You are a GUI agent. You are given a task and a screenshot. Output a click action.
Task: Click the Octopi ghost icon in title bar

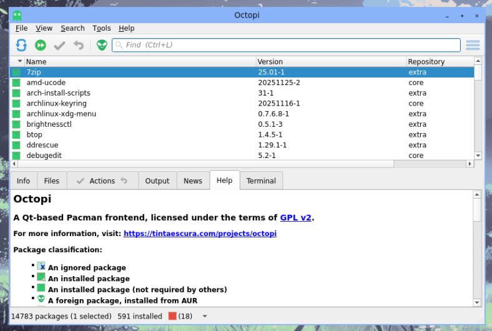tap(17, 15)
